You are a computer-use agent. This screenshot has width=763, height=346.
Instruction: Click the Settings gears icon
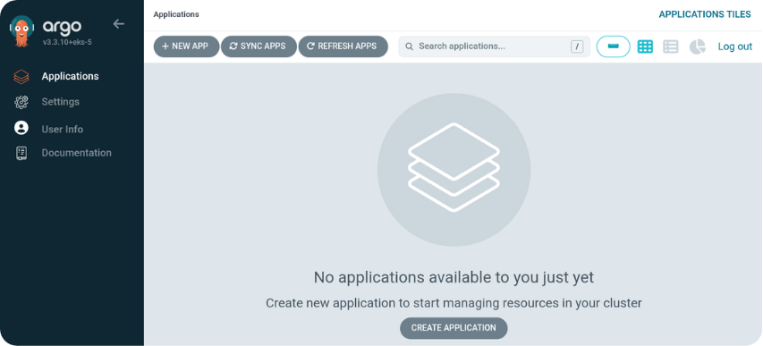click(21, 102)
